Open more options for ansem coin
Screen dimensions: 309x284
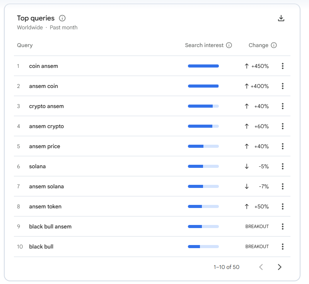click(x=283, y=86)
